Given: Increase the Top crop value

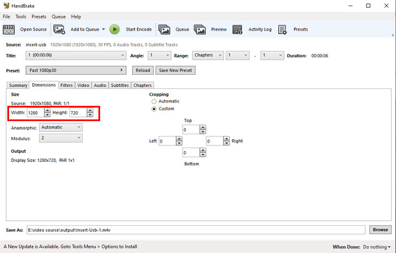Looking at the screenshot, I should pyautogui.click(x=203, y=127).
